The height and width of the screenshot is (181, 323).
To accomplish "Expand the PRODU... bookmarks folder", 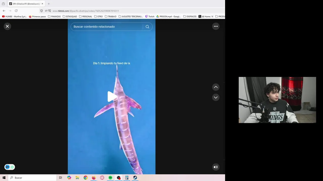I will pos(220,17).
